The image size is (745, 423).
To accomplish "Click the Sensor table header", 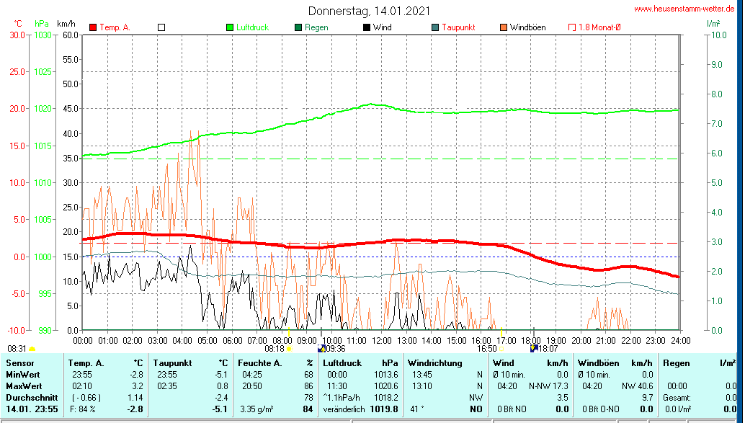I will tap(20, 363).
